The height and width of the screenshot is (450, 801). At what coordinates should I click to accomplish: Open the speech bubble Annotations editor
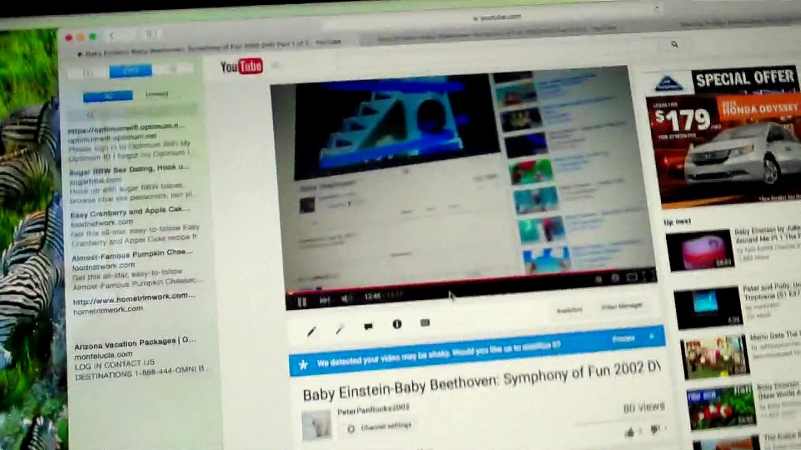[368, 327]
